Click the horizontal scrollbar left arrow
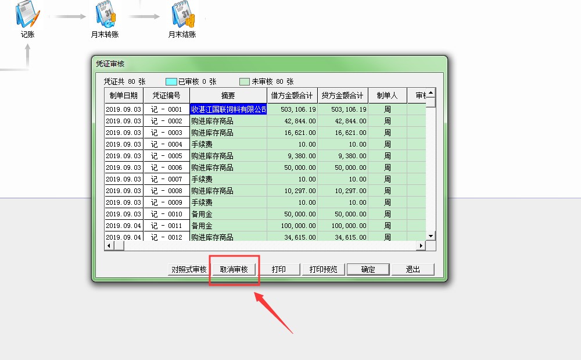The height and width of the screenshot is (360, 581). [109, 245]
